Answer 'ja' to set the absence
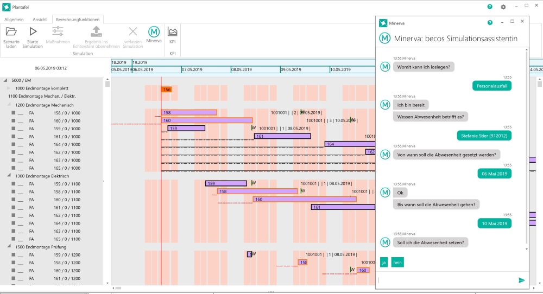 click(384, 263)
